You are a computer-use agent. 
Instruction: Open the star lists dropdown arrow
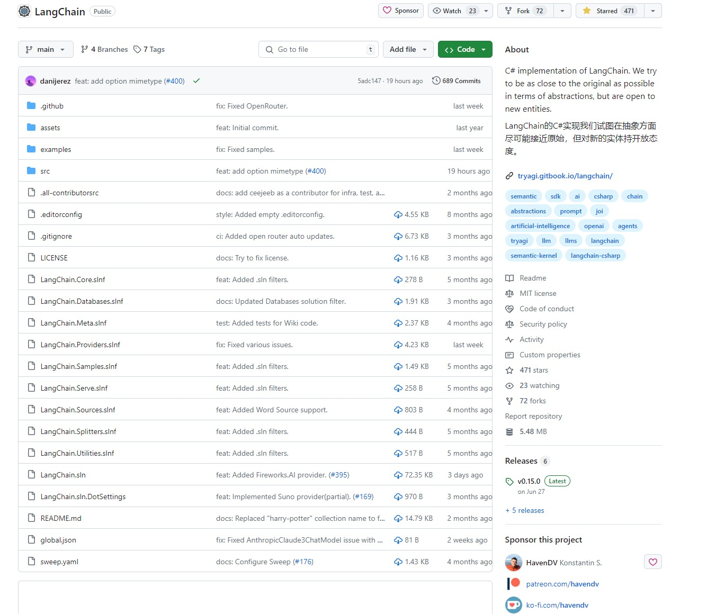pyautogui.click(x=653, y=11)
